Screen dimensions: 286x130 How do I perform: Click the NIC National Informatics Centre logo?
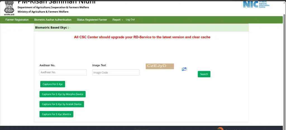point(256,4)
